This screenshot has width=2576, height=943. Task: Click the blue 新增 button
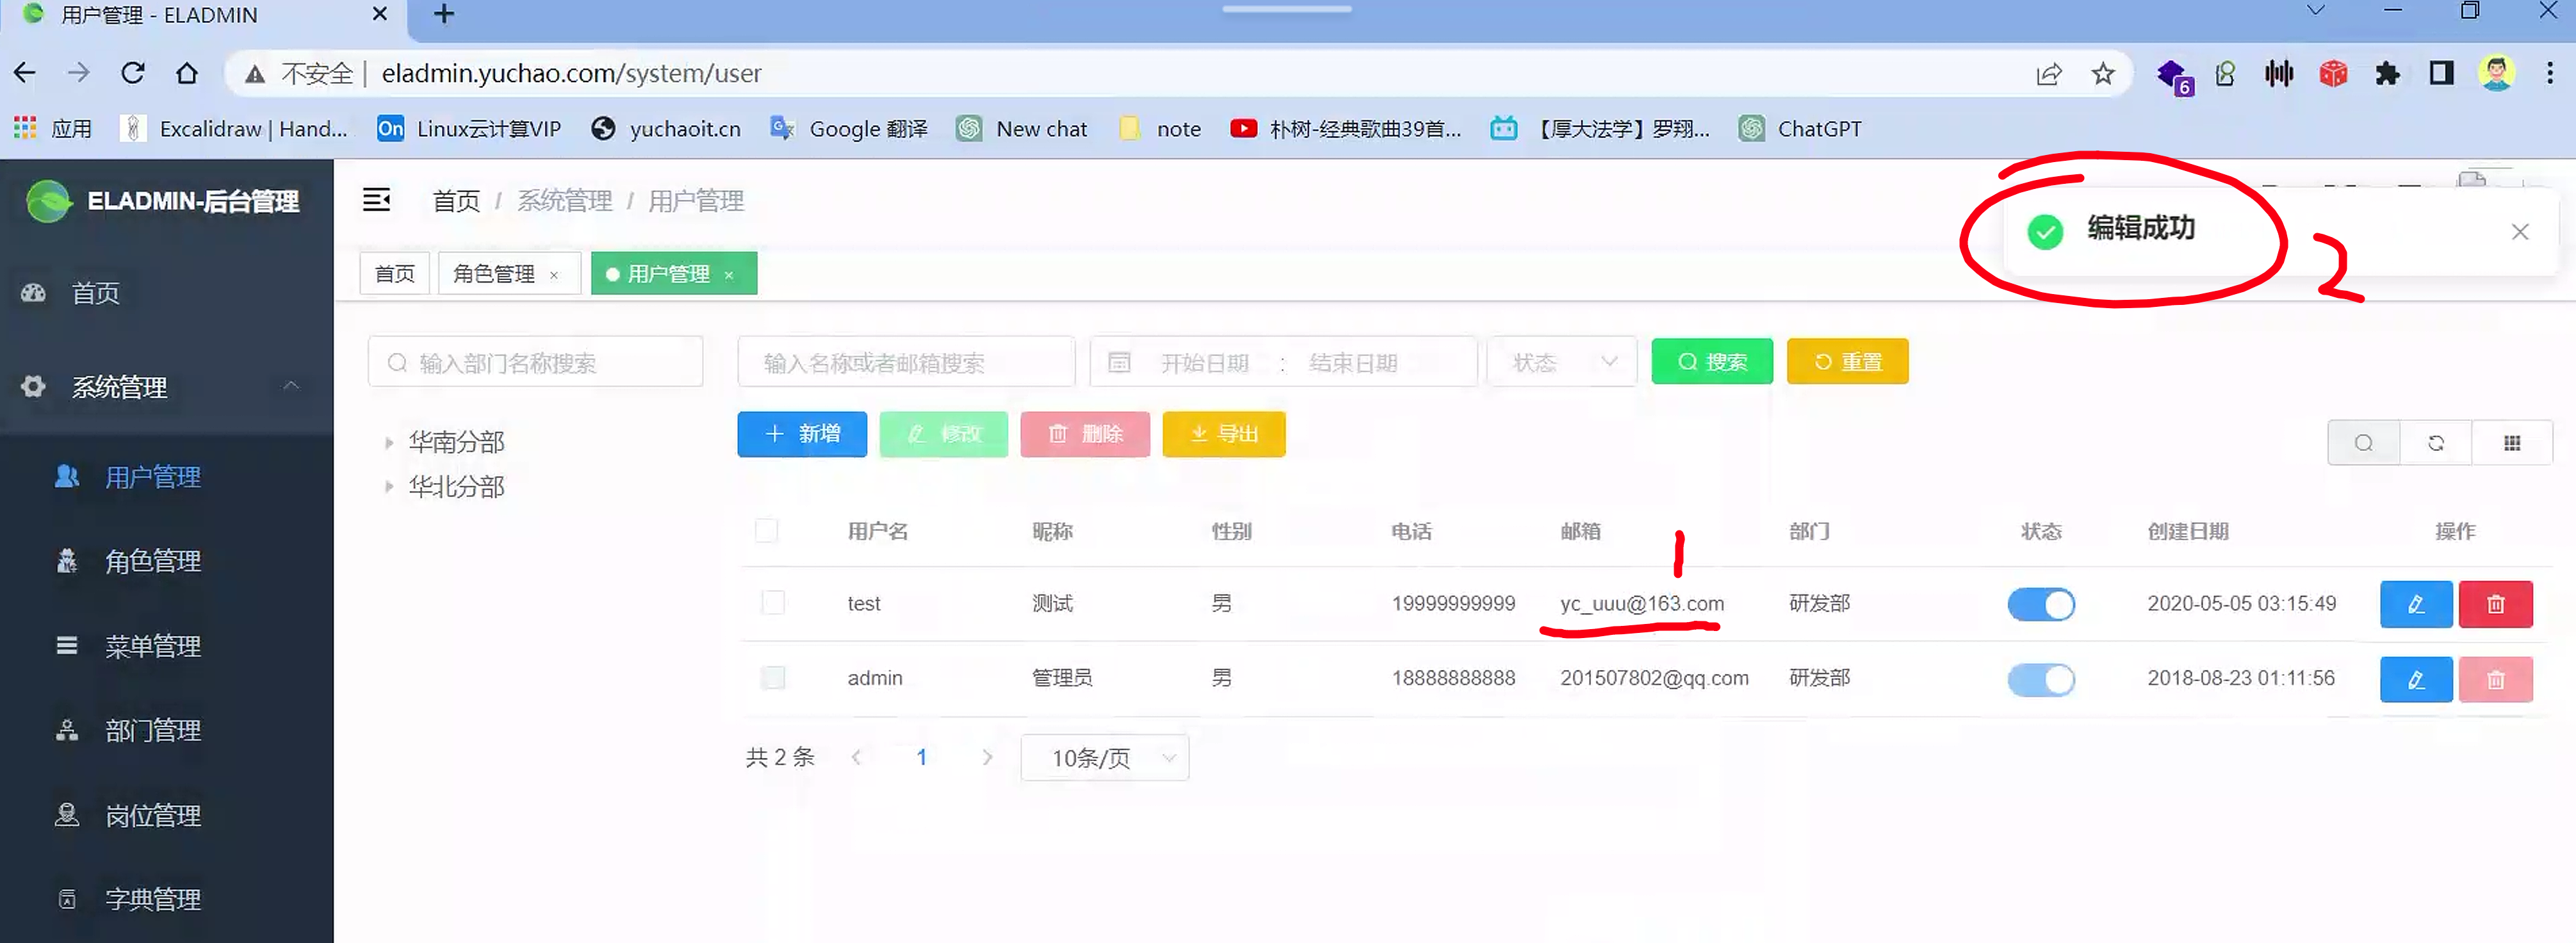click(x=802, y=434)
